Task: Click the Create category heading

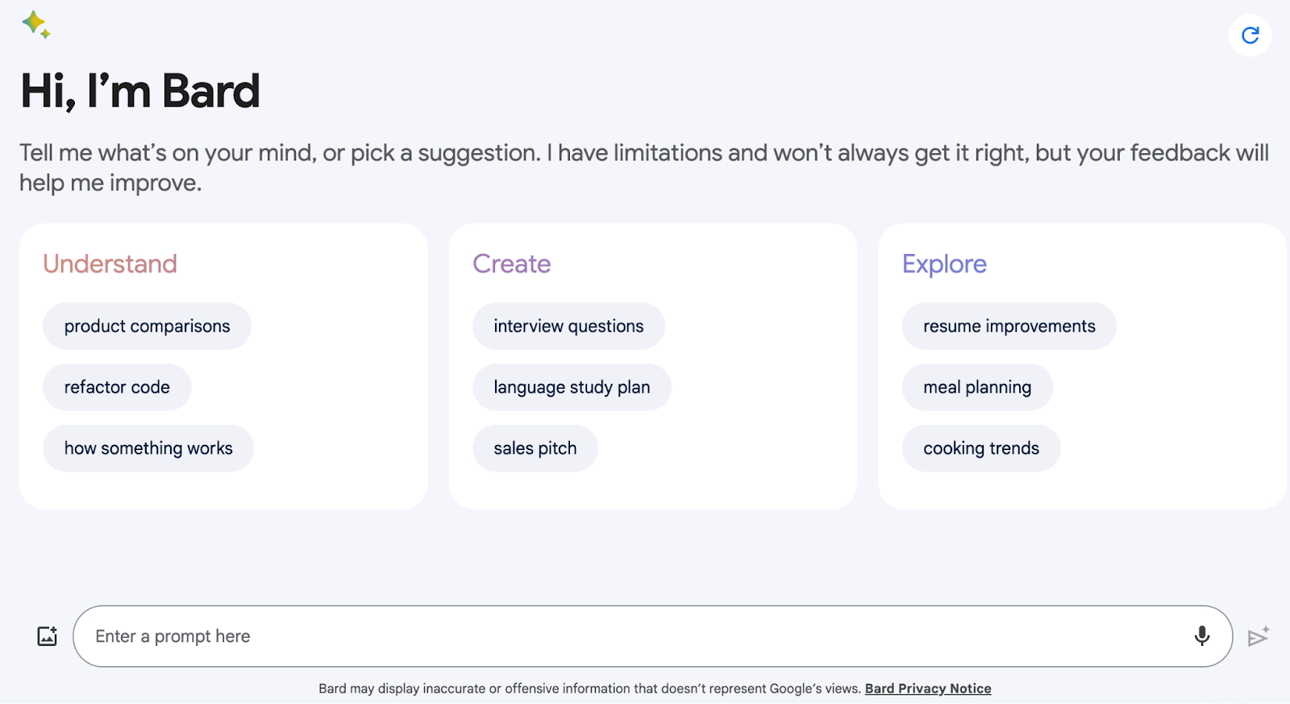Action: tap(512, 264)
